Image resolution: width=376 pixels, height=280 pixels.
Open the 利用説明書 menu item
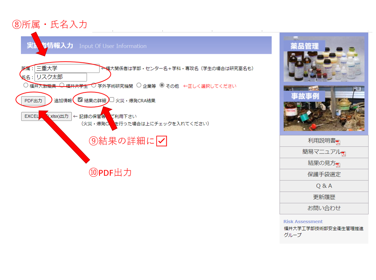click(x=324, y=141)
